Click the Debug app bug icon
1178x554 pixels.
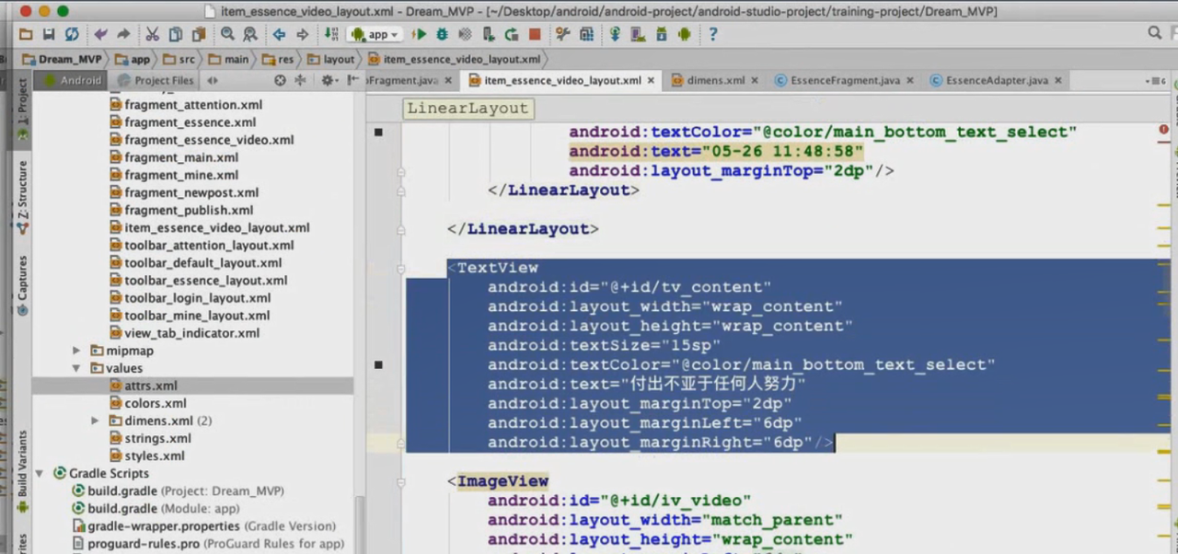[x=442, y=34]
